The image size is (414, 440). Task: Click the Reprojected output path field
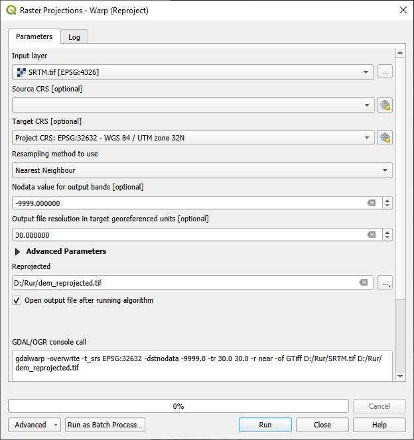185,282
